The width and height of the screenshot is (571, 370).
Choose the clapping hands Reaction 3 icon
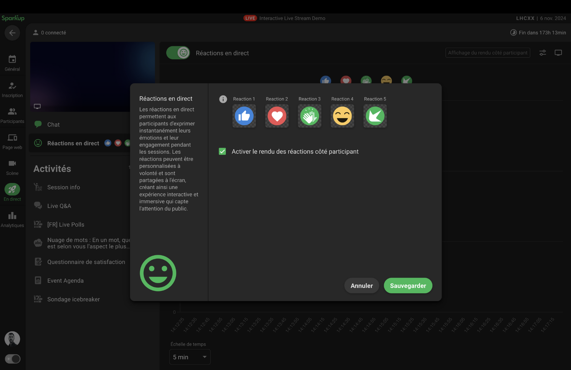click(x=309, y=116)
